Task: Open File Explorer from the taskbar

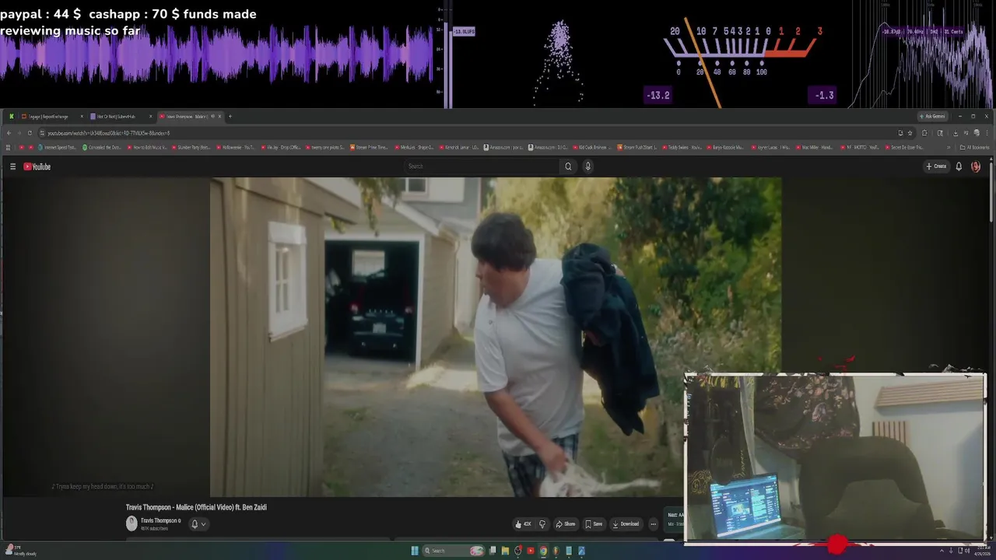Action: [505, 551]
